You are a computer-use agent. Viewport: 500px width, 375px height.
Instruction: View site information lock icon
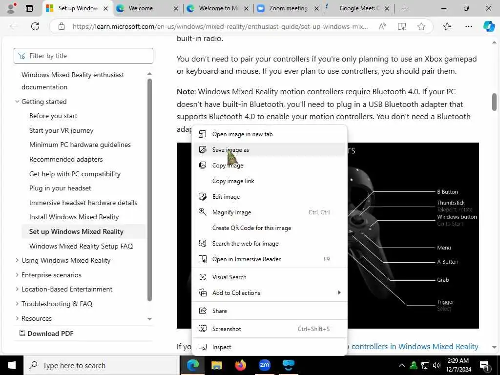tap(62, 26)
